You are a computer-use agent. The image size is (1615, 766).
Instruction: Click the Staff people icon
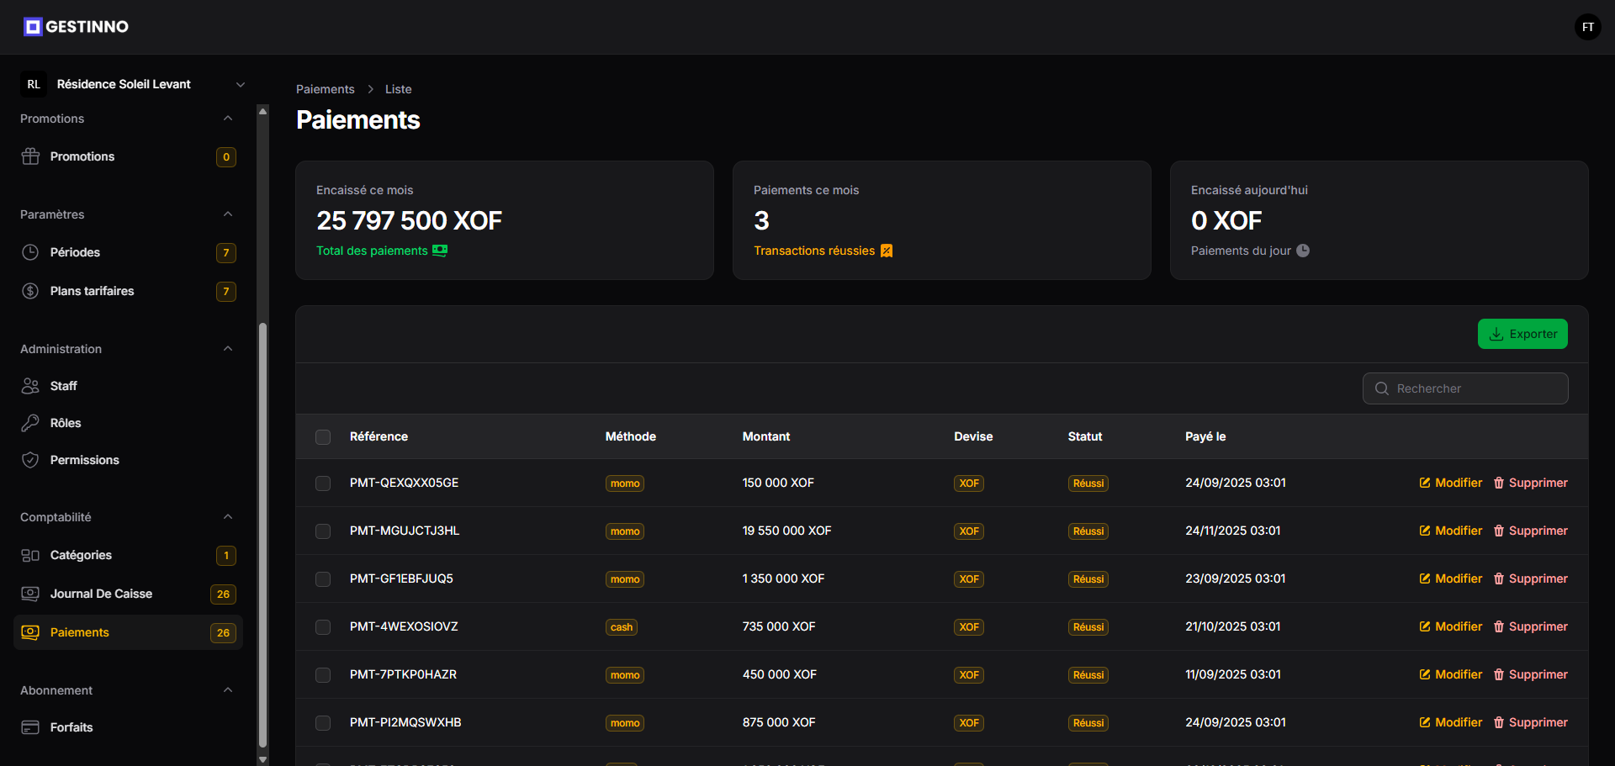coord(30,386)
